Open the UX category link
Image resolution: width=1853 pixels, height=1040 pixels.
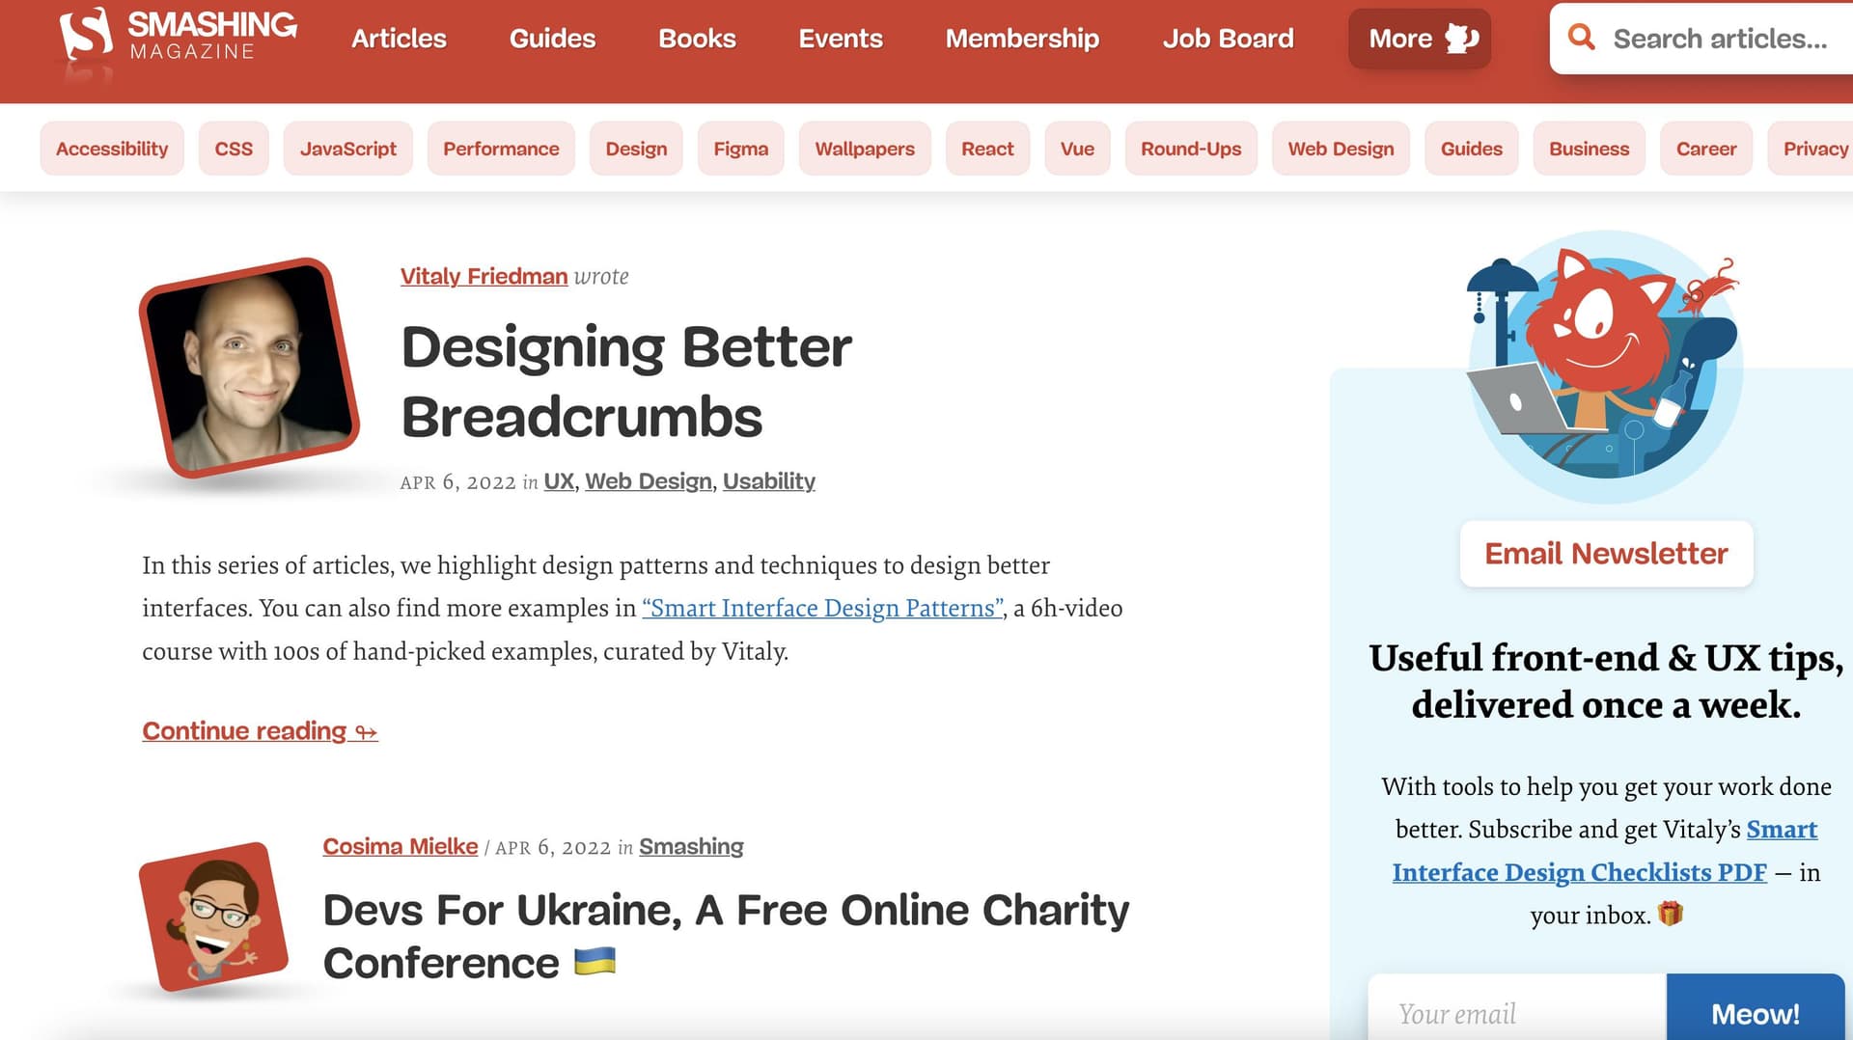pos(559,480)
